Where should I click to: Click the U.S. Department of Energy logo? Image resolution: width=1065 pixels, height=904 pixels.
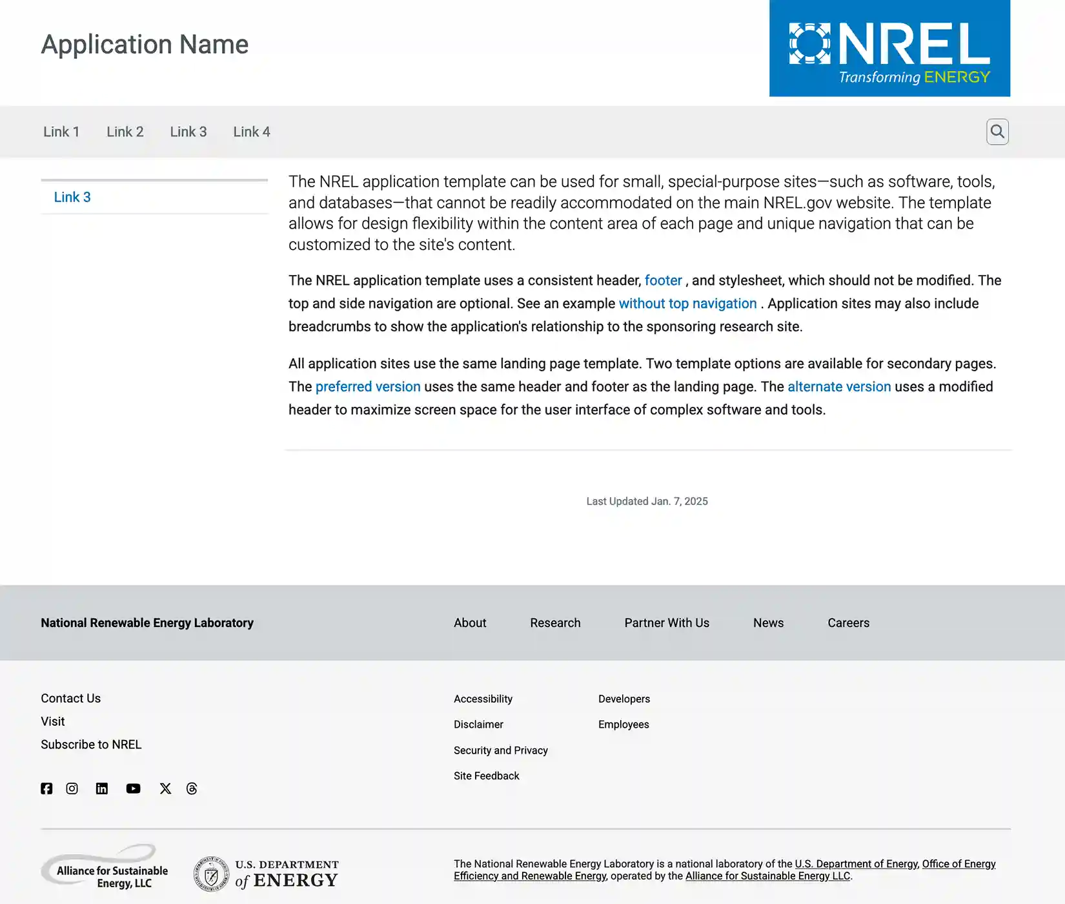pos(266,872)
